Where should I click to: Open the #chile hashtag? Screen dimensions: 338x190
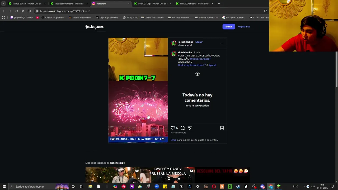coord(193,65)
